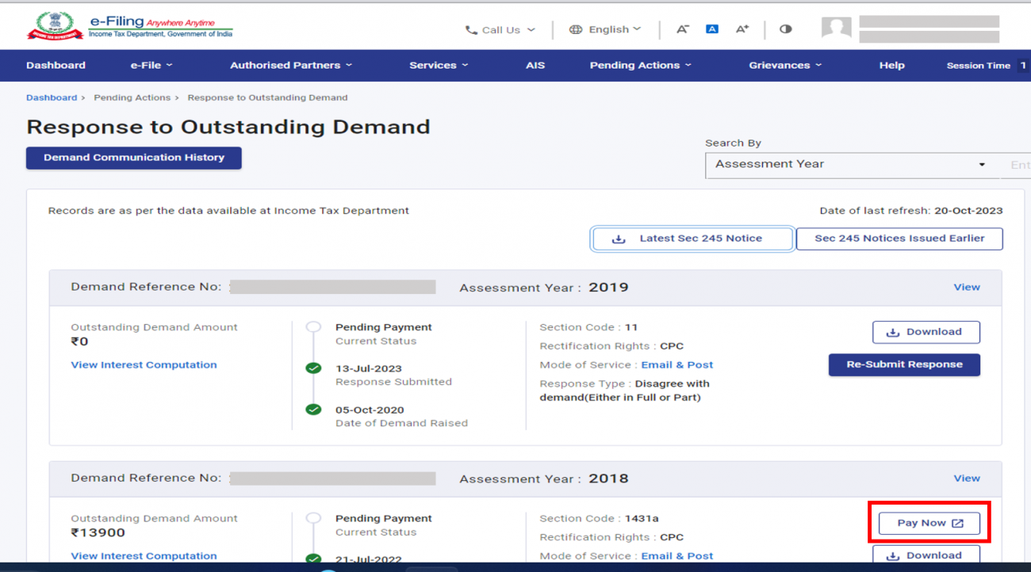Click download icon on Latest Sec 245 Notice
1031x572 pixels.
pyautogui.click(x=618, y=238)
